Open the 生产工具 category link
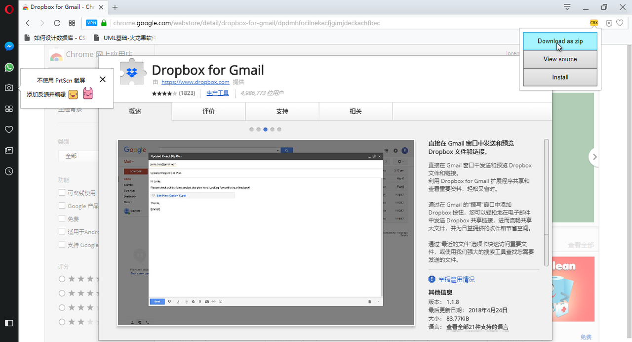Viewport: 632px width, 342px height. (x=217, y=93)
